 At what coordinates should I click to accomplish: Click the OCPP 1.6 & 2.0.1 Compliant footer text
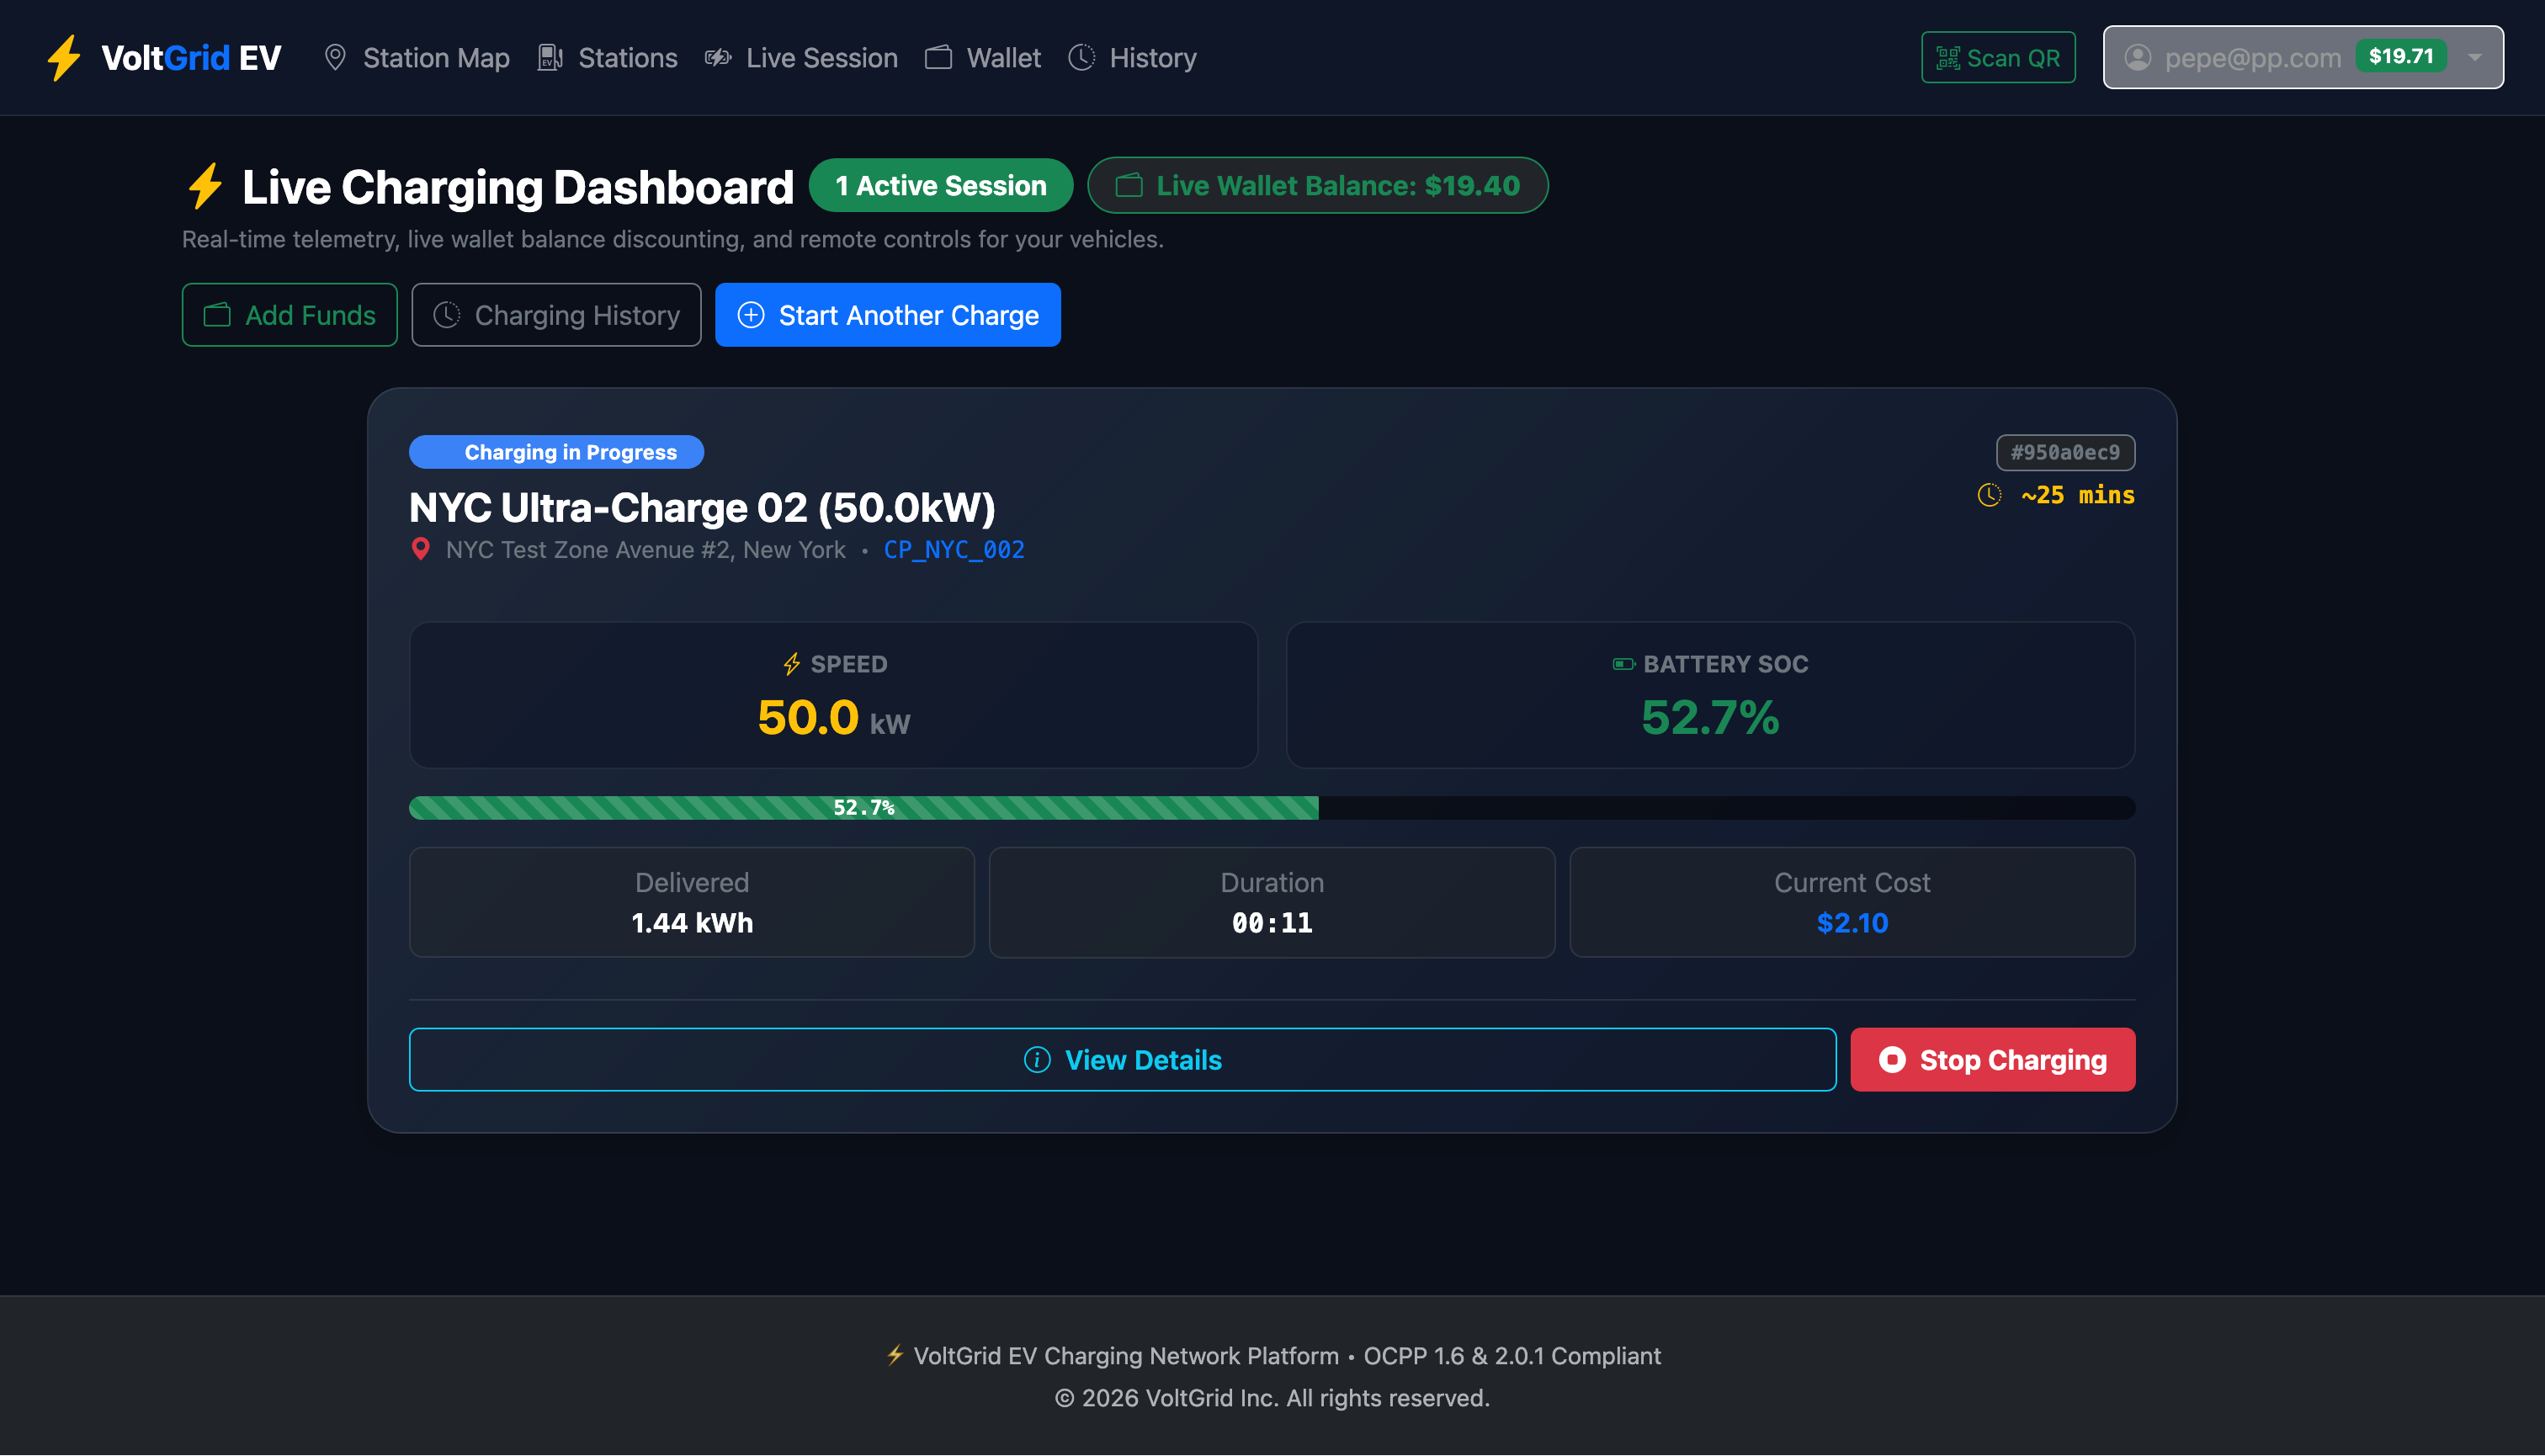point(1512,1356)
